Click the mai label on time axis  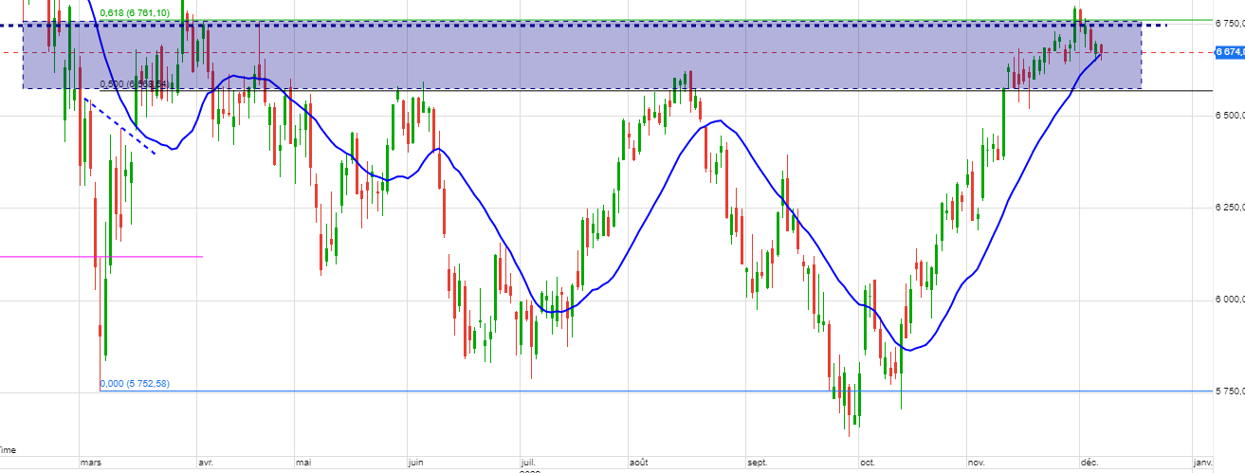pos(303,463)
